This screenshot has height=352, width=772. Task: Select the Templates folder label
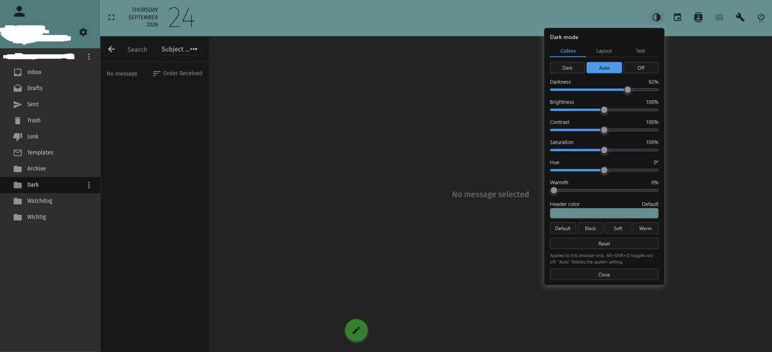point(40,153)
